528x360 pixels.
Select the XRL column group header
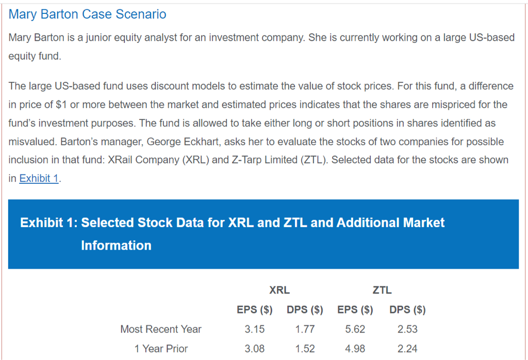pos(279,290)
